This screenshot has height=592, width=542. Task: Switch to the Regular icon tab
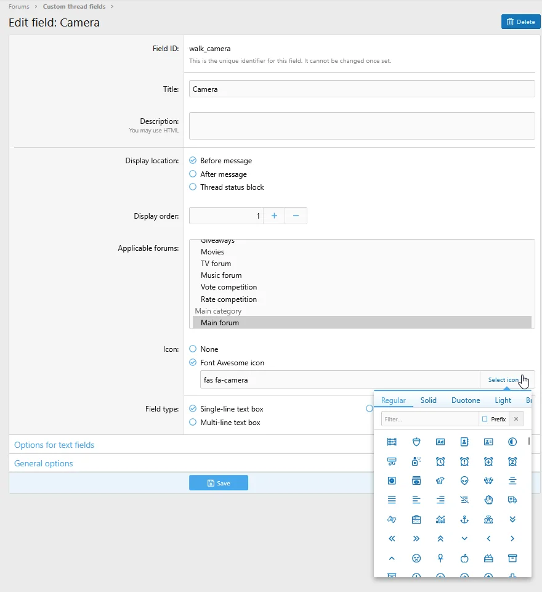click(x=394, y=400)
